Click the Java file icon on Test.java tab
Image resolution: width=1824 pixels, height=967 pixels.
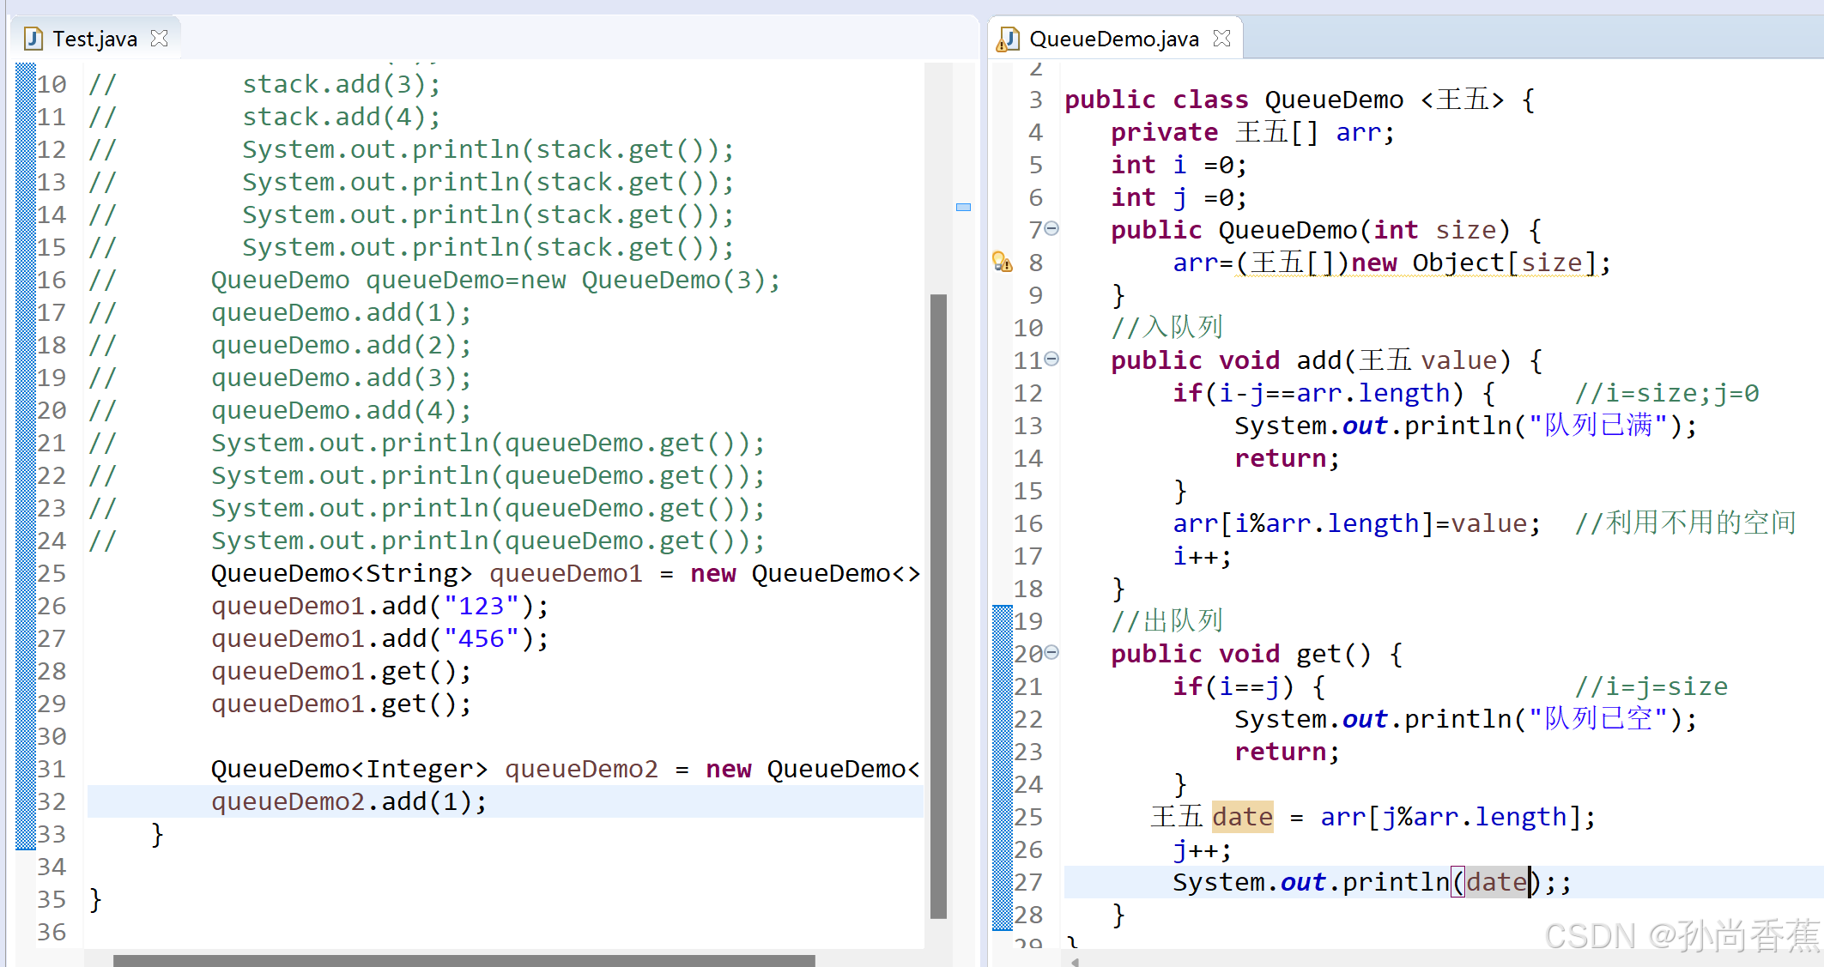tap(33, 39)
